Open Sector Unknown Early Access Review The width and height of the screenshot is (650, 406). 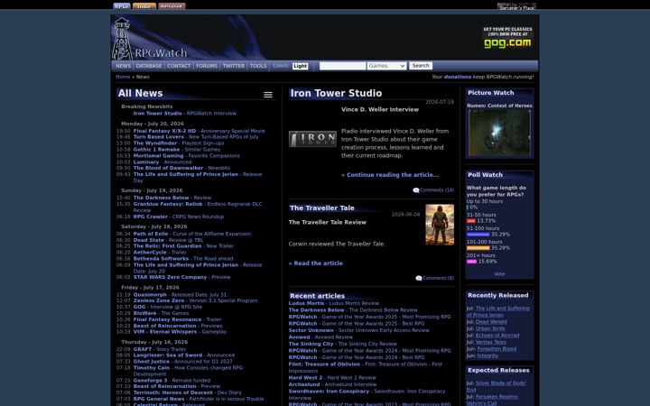[x=359, y=330]
